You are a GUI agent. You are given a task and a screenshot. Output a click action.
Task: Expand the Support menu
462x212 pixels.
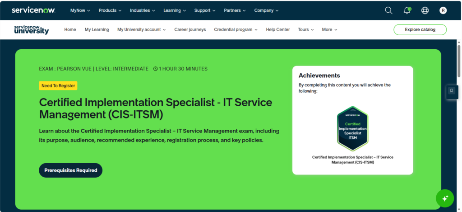click(x=205, y=10)
